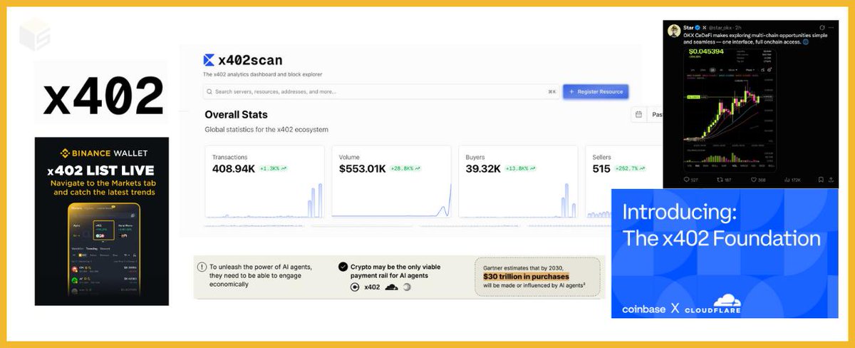Viewport: 855px width, 348px height.
Task: Click the views count icon on tweet
Action: coord(787,180)
